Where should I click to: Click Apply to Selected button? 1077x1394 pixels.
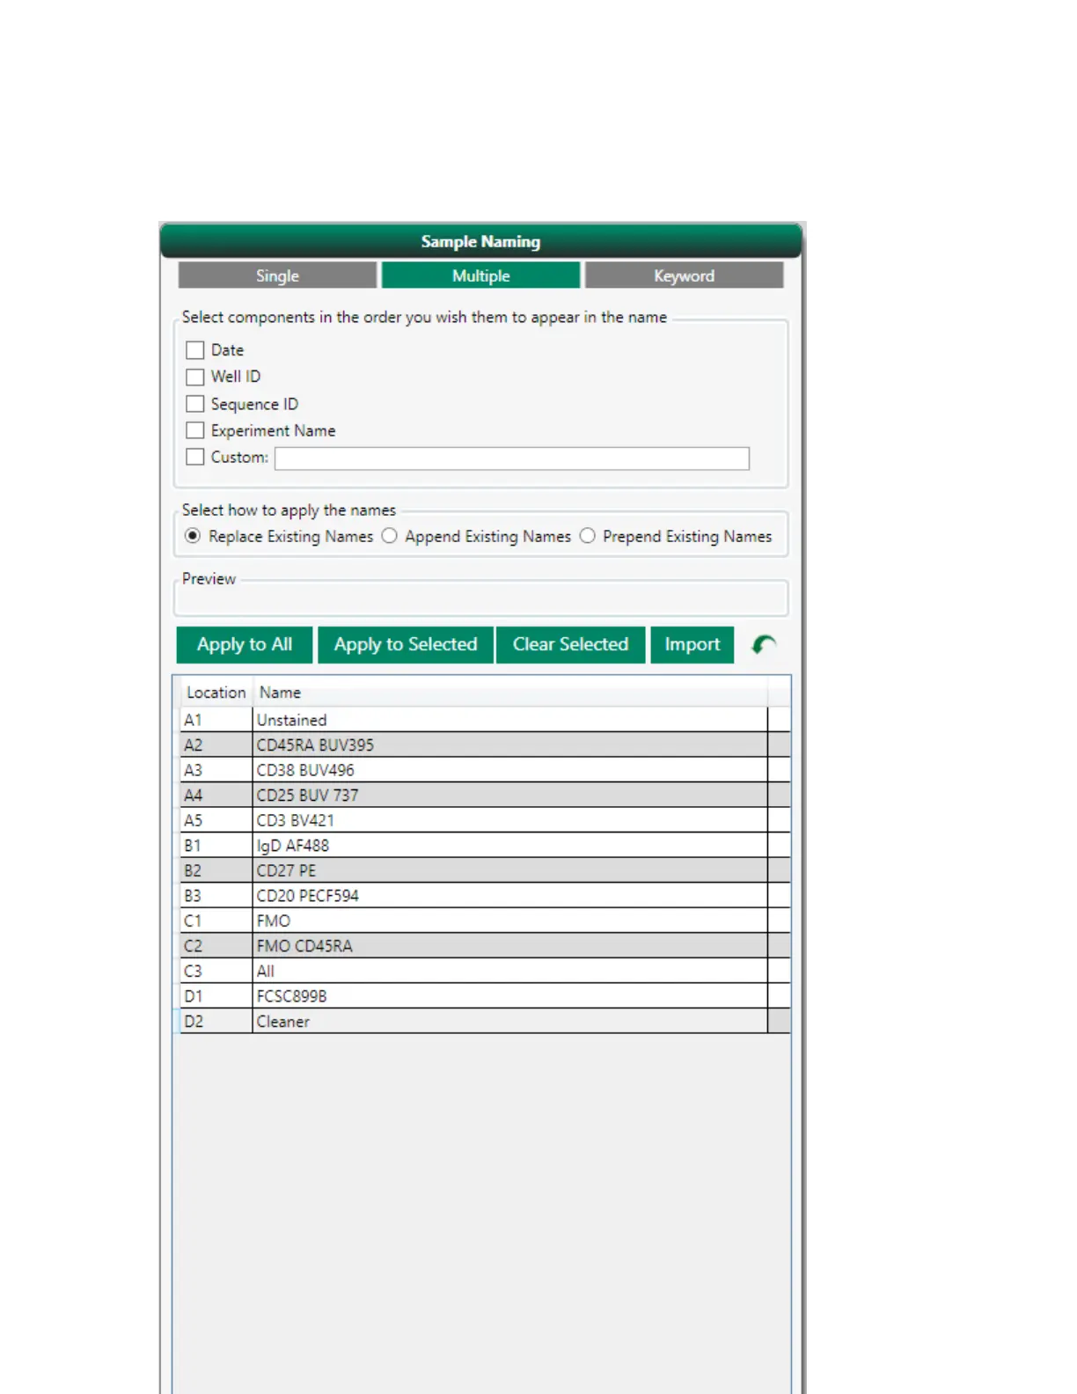click(406, 644)
